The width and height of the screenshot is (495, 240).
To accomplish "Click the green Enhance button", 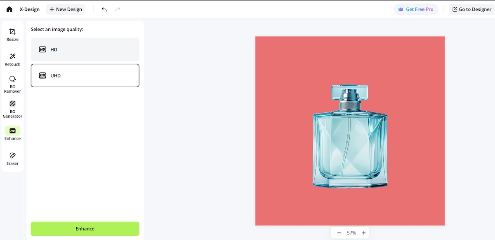I will 85,228.
